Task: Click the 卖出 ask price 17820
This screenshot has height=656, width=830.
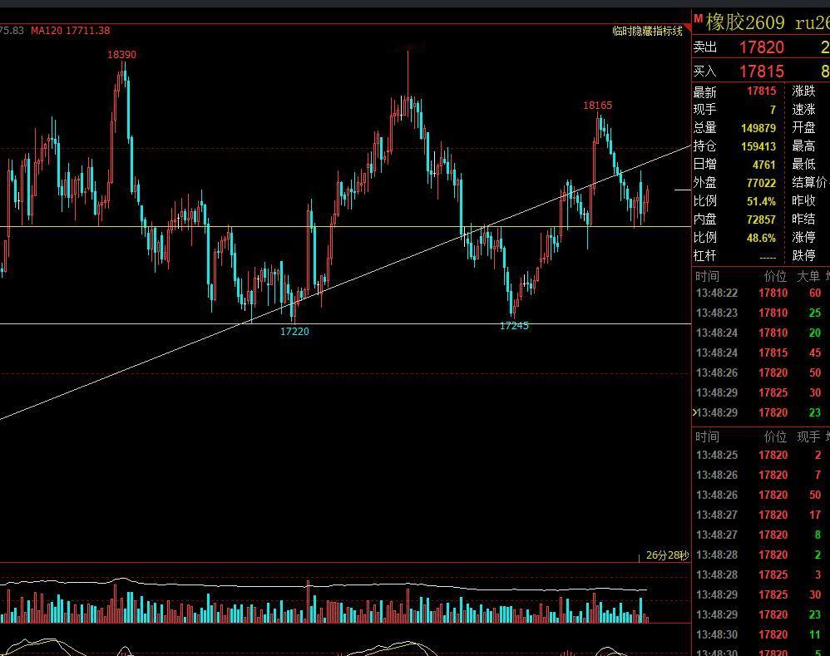Action: (x=761, y=47)
